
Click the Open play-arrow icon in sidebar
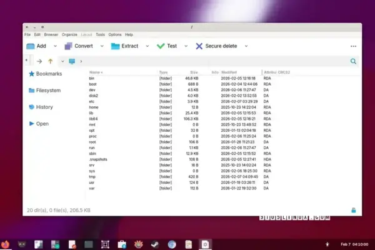coord(32,124)
